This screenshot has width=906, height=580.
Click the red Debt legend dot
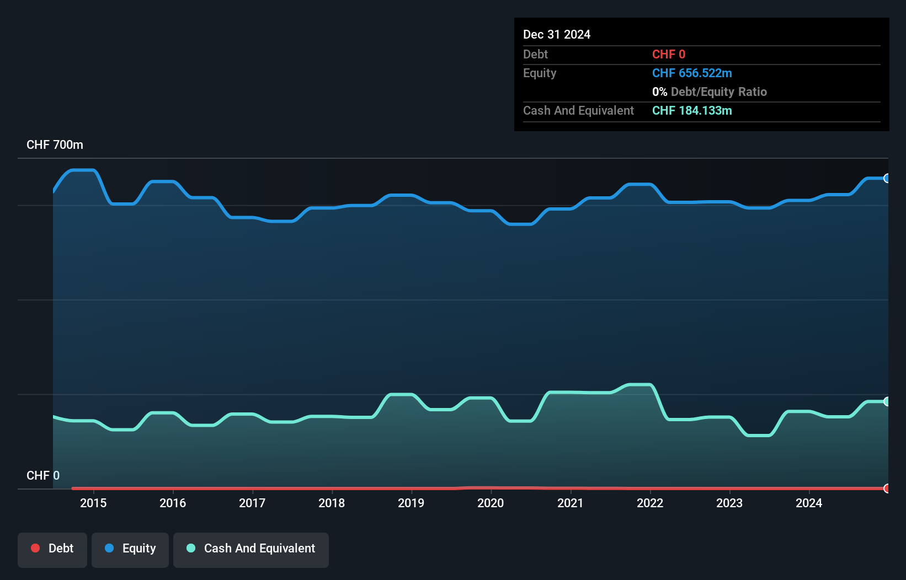(x=35, y=548)
